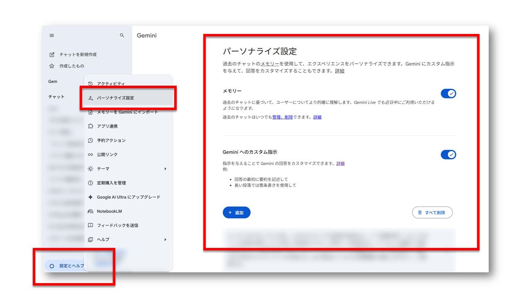Click すべて削除 to clear all instructions
The width and height of the screenshot is (531, 298).
(x=432, y=212)
